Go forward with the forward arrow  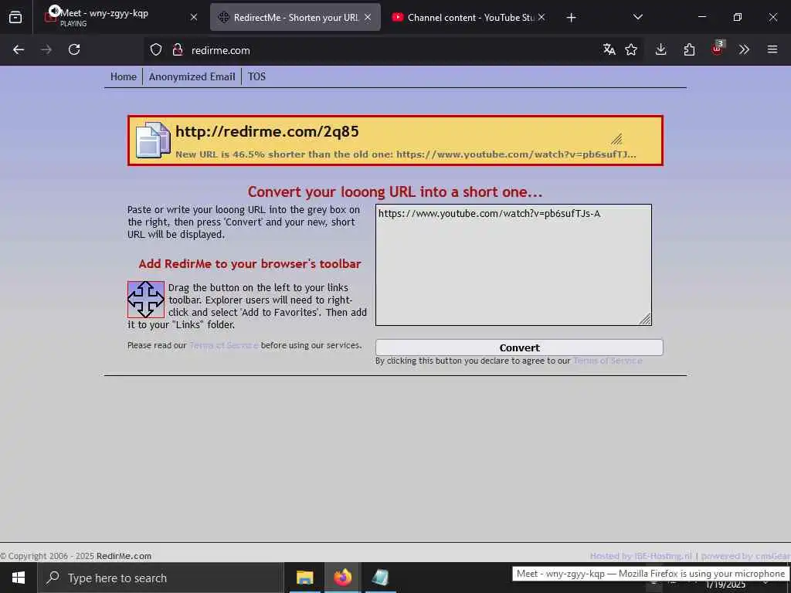[x=46, y=49]
